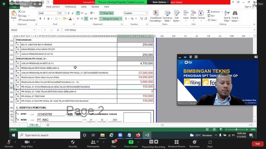Select the 1721-A1 sheet tab
Screen dimensions: 266x149
(35, 125)
